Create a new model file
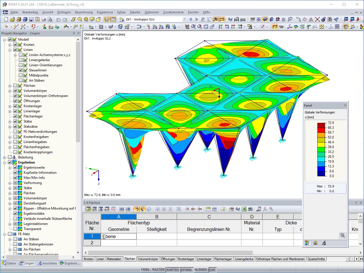 pos(6,19)
